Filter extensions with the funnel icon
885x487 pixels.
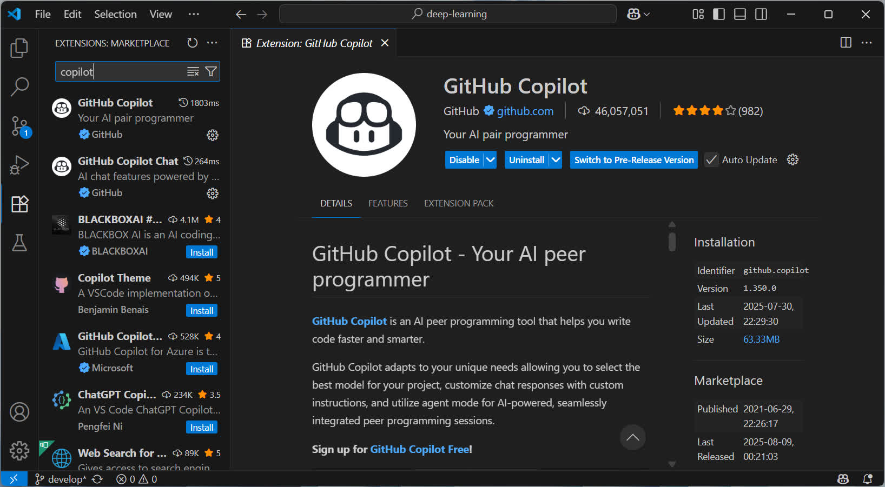(211, 71)
